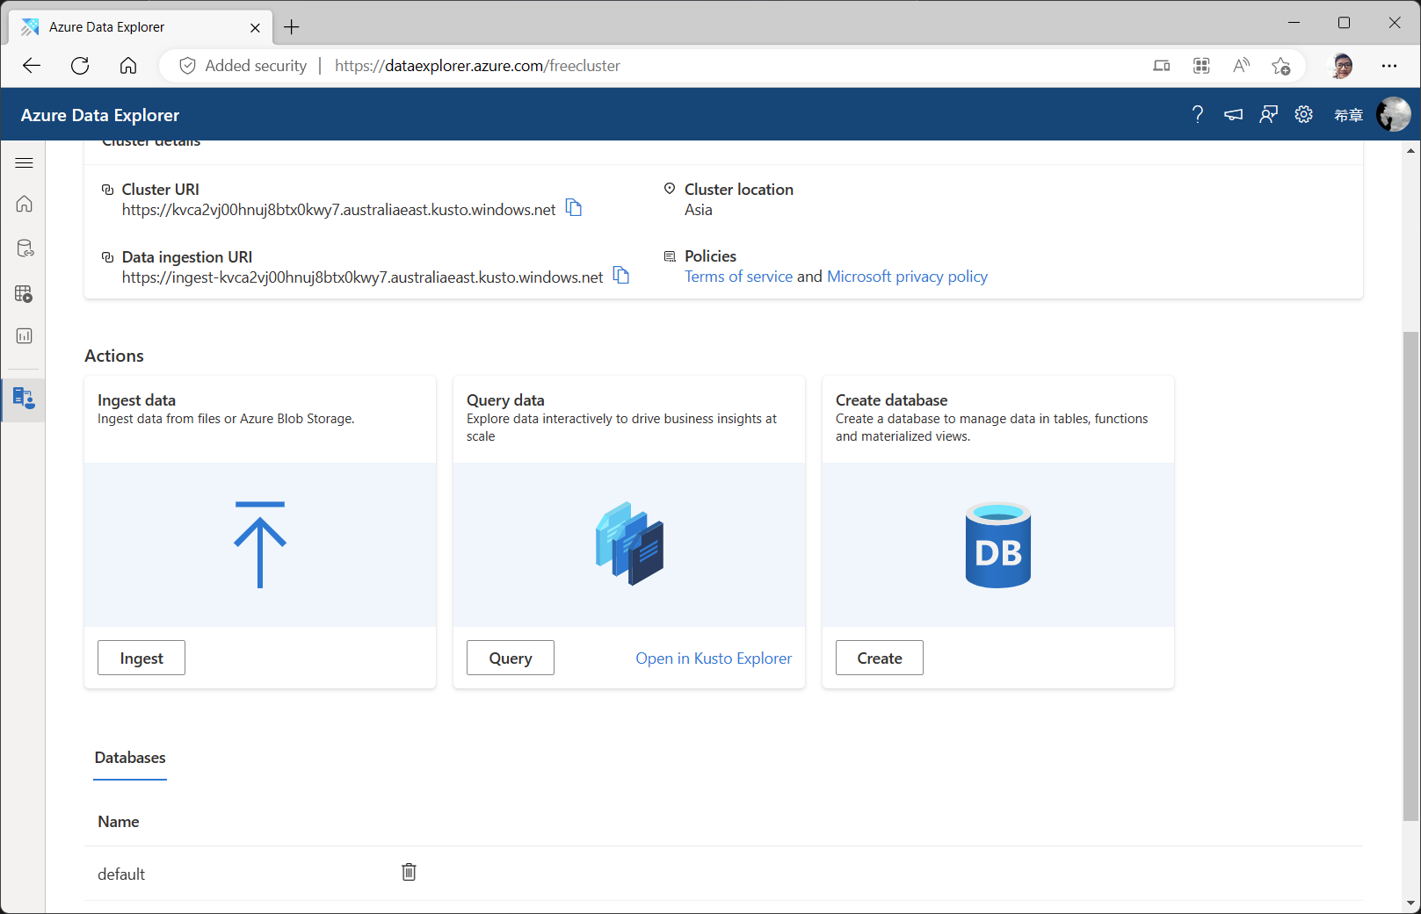This screenshot has height=914, width=1421.
Task: Select the Databases tab
Action: click(130, 758)
